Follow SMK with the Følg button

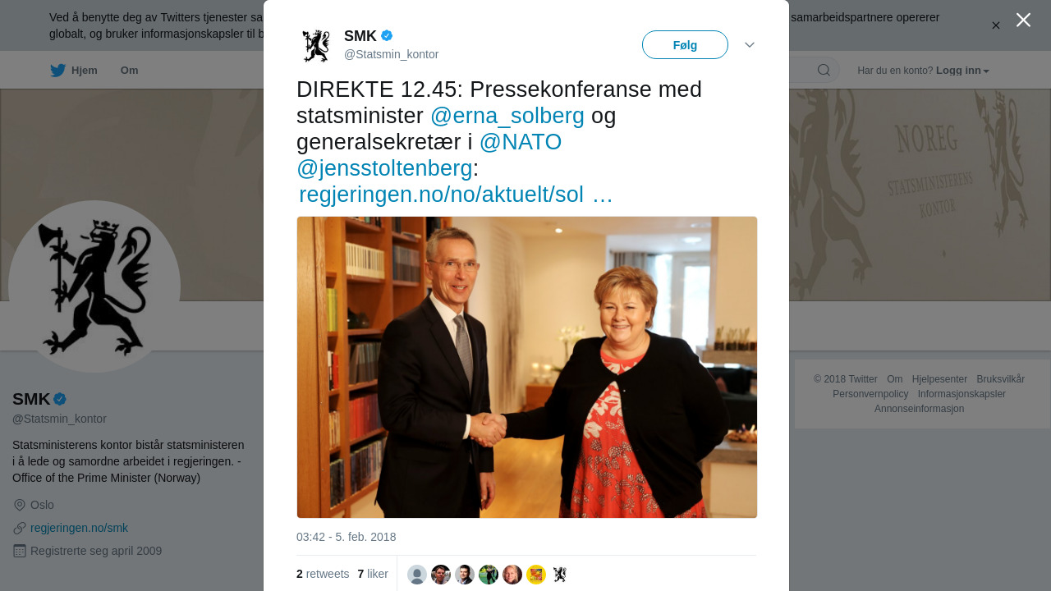tap(685, 45)
